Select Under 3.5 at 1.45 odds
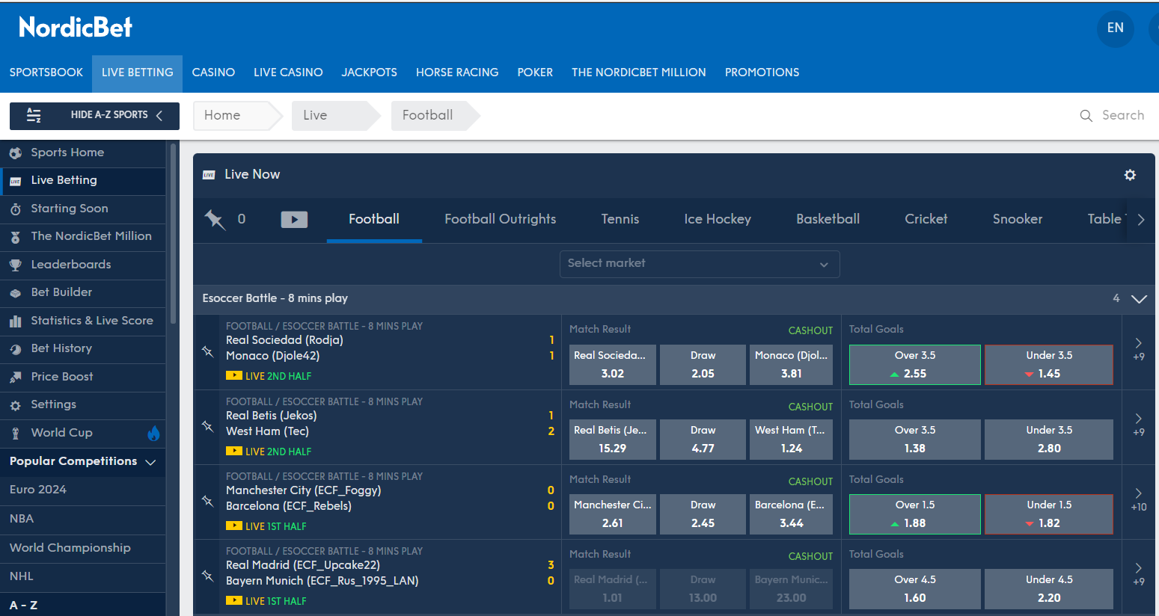The width and height of the screenshot is (1159, 616). 1049,365
